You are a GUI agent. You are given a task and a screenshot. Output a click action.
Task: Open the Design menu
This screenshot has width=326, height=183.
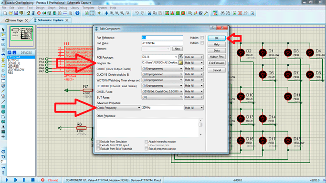click(40, 8)
